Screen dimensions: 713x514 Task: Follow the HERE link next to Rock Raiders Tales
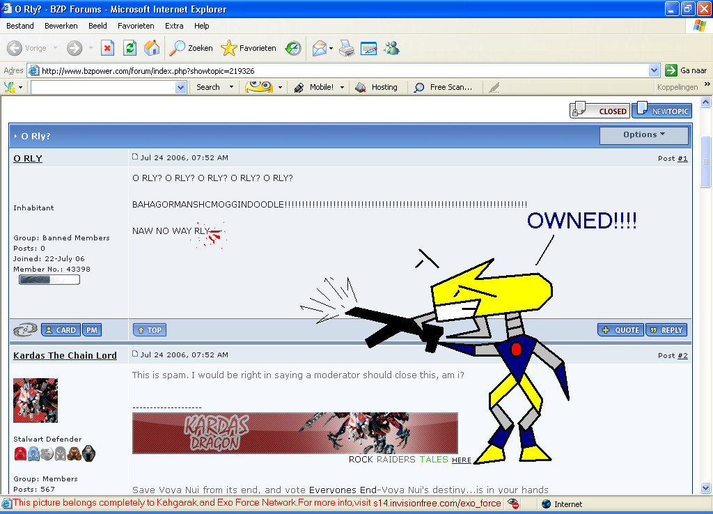(x=462, y=460)
